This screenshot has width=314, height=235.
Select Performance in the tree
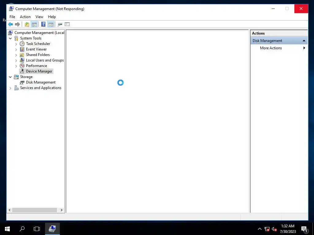pos(36,66)
